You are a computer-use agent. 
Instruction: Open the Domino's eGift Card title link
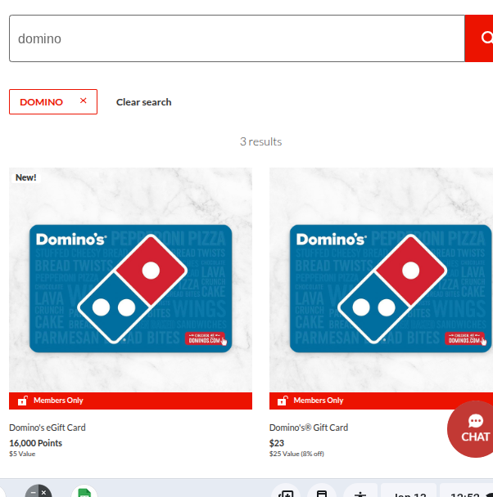click(x=47, y=428)
